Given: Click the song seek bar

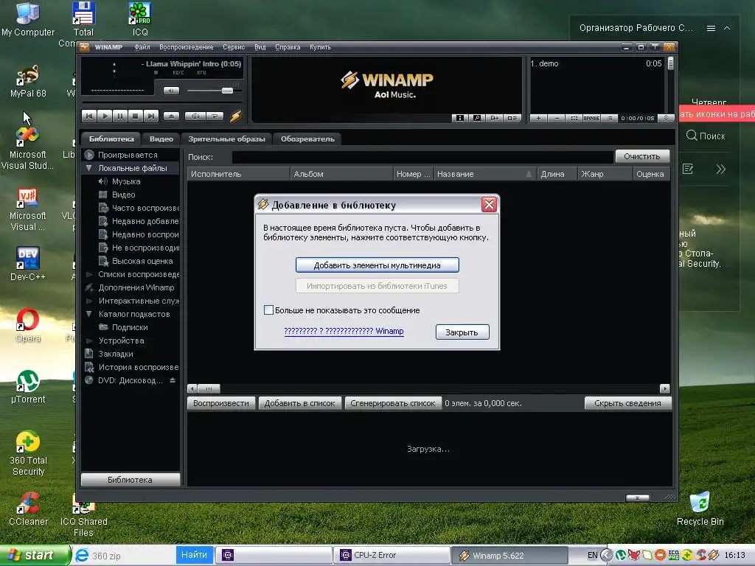Looking at the screenshot, I should tap(161, 102).
